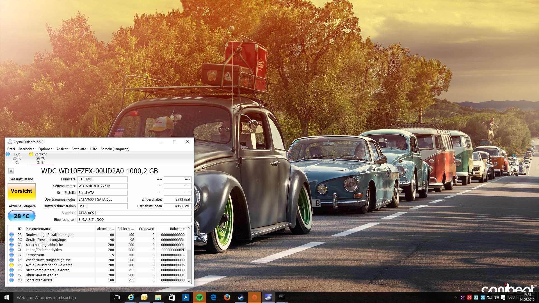Open Firefox from the taskbar

[x=227, y=297]
